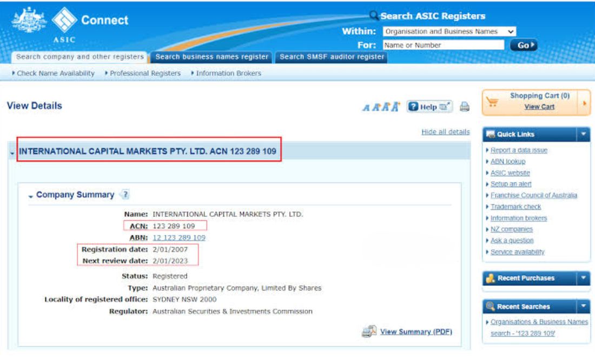This screenshot has width=595, height=357.
Task: Click the shopping cart icon
Action: coord(492,102)
